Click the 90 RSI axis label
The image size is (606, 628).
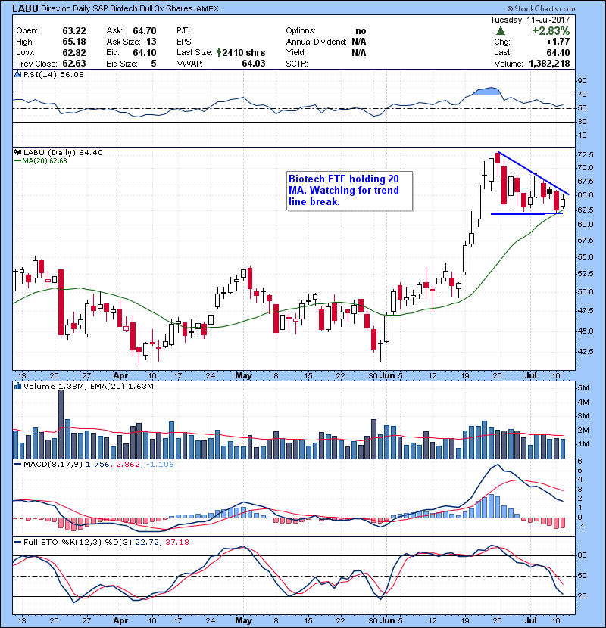point(582,80)
